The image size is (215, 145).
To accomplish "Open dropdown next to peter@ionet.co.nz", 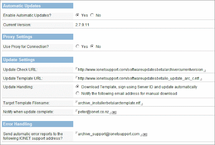I will (x=114, y=113).
